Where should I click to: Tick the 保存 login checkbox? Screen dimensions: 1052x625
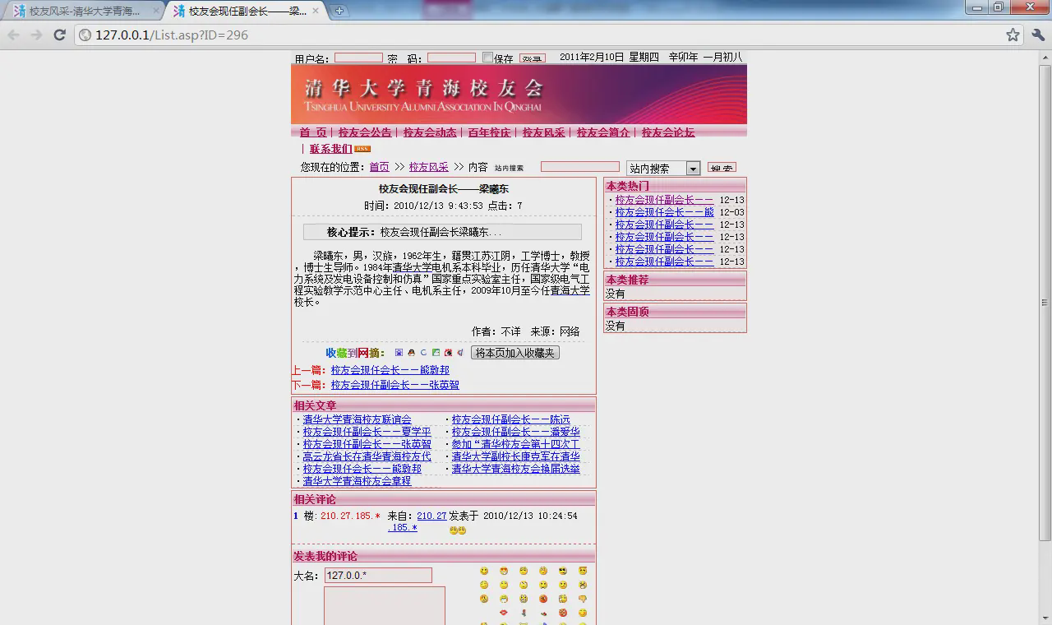[487, 58]
